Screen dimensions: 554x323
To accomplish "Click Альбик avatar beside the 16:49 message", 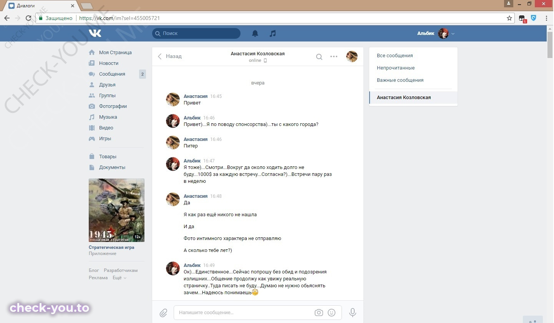I will pos(173,268).
